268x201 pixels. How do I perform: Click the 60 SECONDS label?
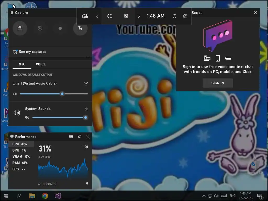[x=47, y=184]
